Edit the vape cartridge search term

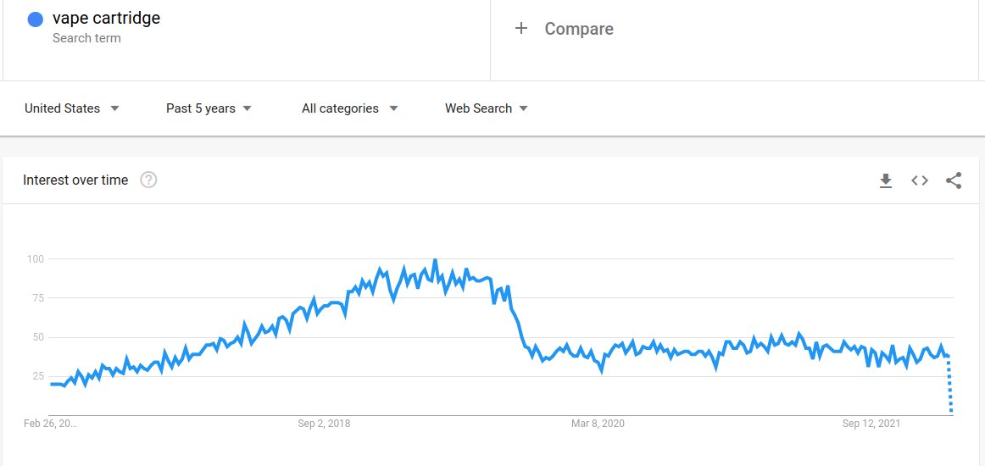coord(106,18)
